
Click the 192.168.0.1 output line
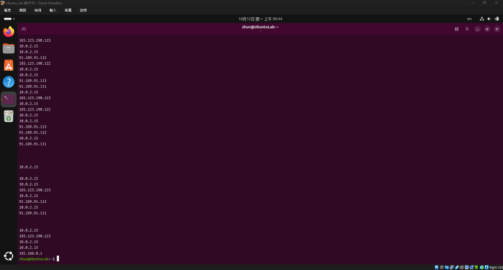30,253
